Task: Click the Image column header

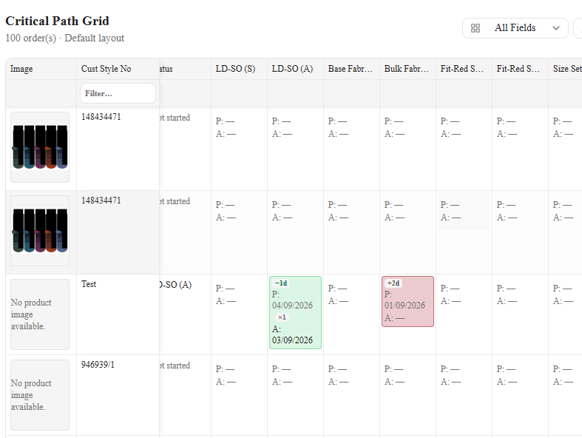Action: (x=21, y=69)
